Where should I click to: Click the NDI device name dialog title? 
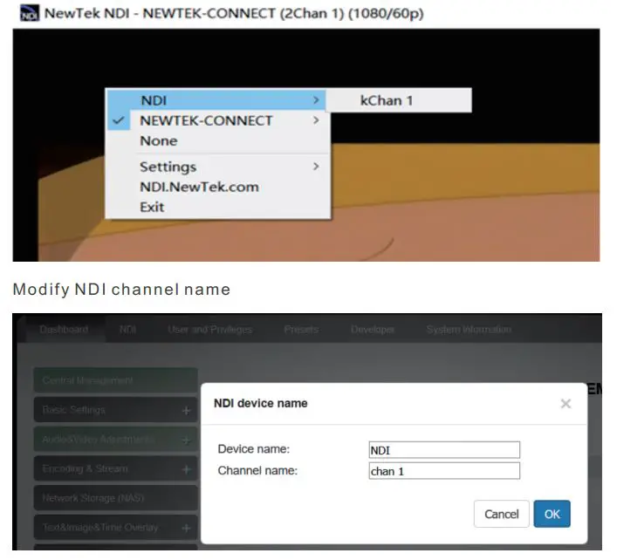pyautogui.click(x=260, y=404)
